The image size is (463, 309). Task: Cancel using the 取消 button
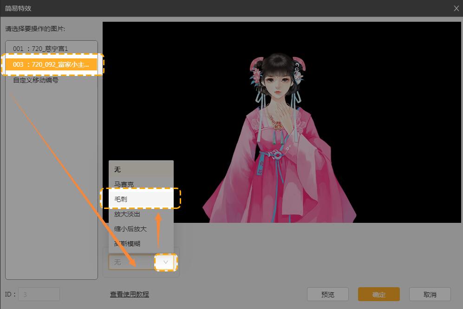point(430,294)
